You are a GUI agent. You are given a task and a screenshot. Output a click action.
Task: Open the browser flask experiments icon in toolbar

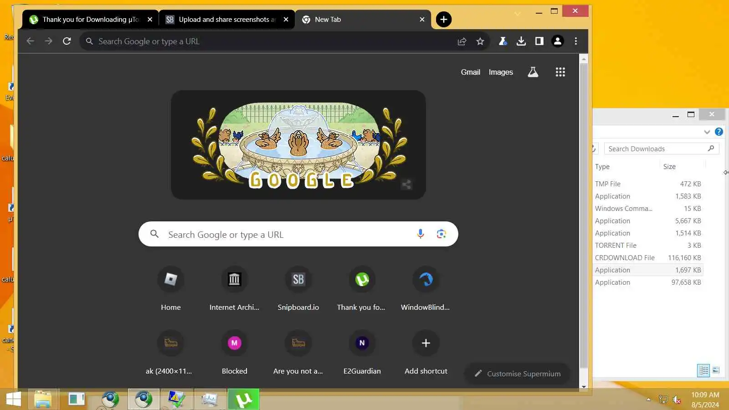(503, 41)
